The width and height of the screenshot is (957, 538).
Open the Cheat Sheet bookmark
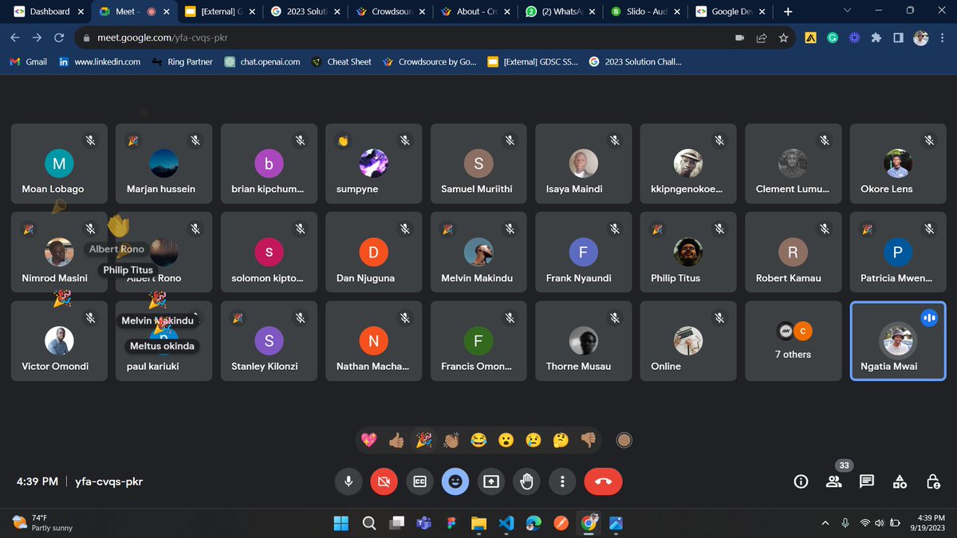pos(342,61)
